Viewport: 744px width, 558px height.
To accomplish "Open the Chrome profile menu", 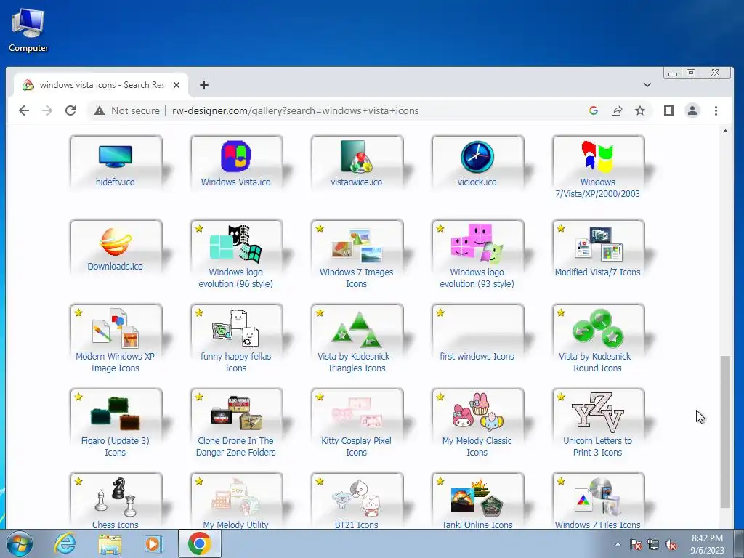I will [692, 110].
